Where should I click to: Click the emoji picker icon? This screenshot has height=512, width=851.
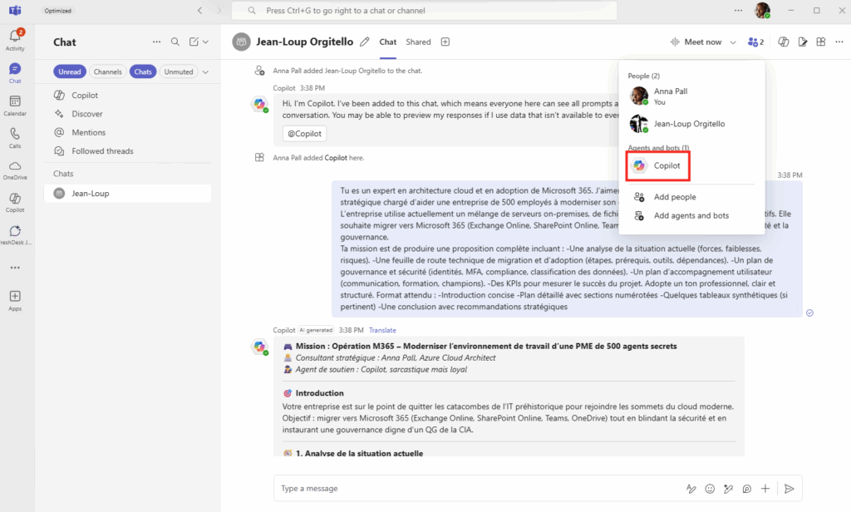(x=710, y=489)
